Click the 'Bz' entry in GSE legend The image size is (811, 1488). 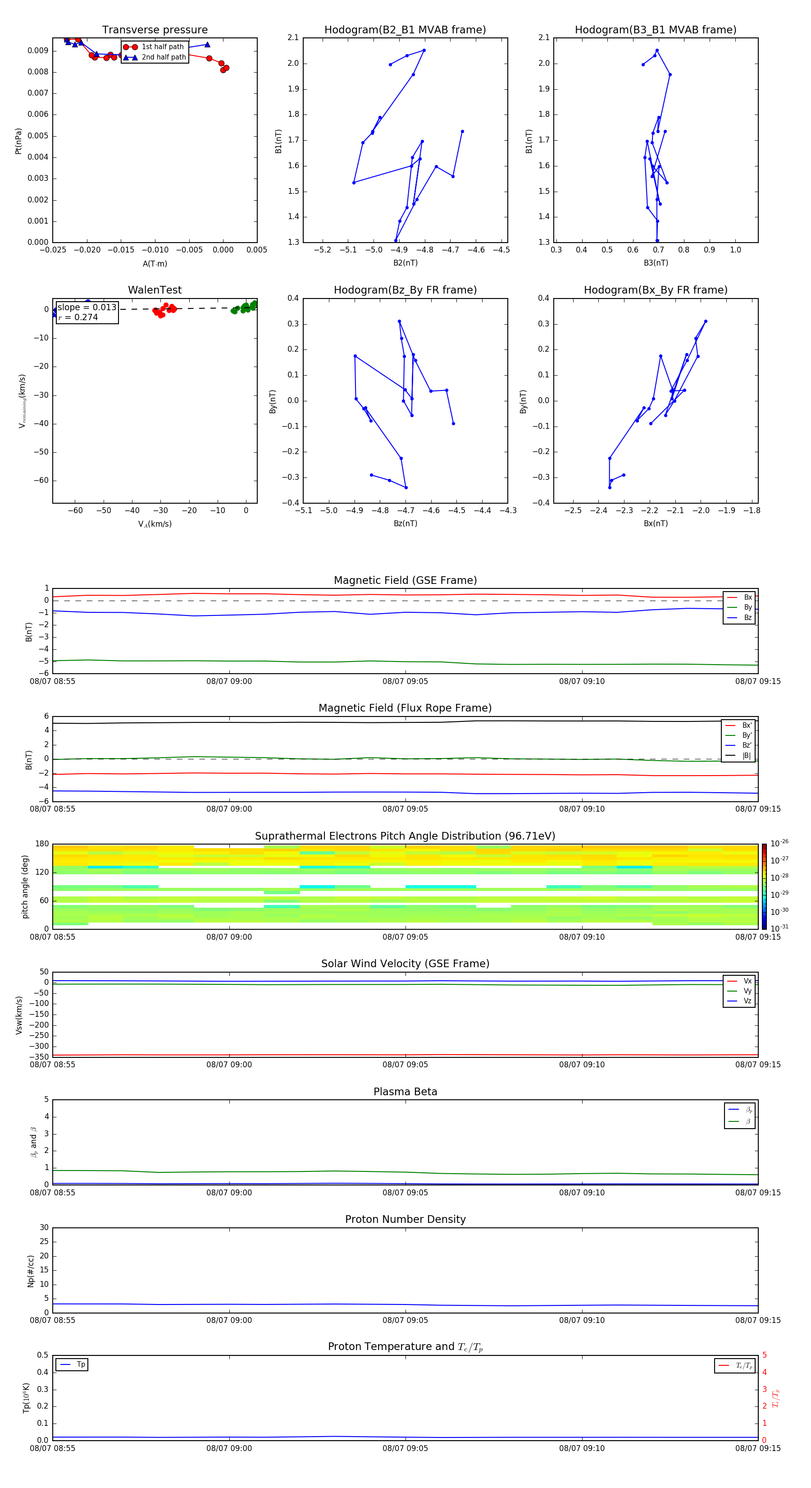click(x=739, y=617)
